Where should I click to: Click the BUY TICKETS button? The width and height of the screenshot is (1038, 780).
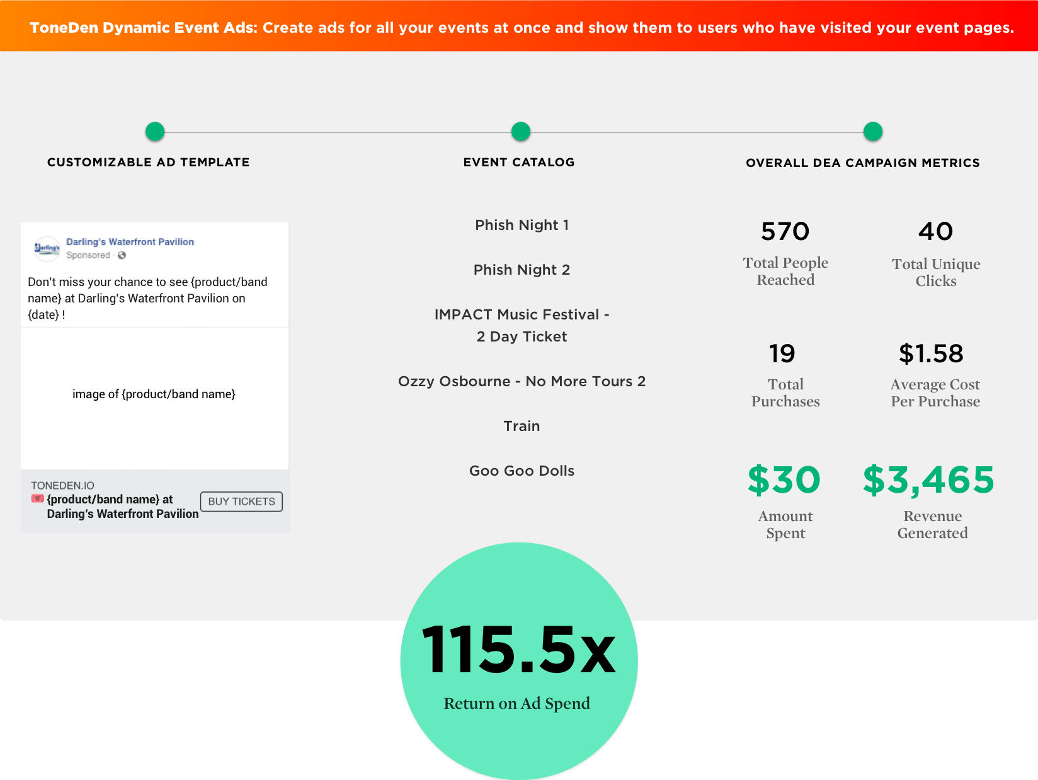[241, 502]
